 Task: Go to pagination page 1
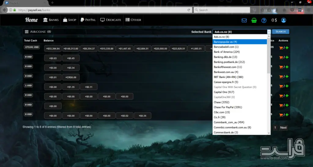click(275, 128)
